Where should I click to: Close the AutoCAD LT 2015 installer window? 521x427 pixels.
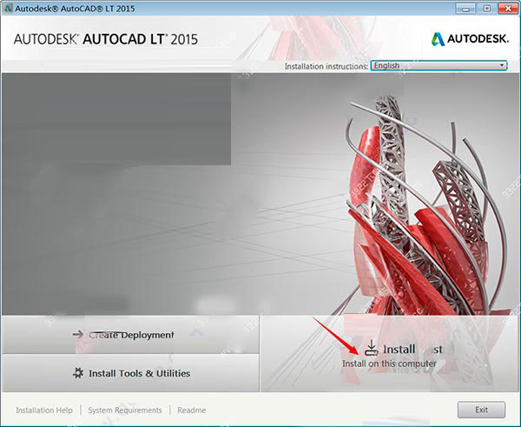pos(508,9)
